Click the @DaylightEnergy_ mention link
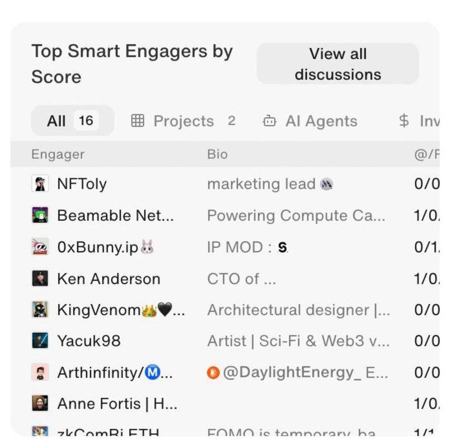 tap(292, 372)
